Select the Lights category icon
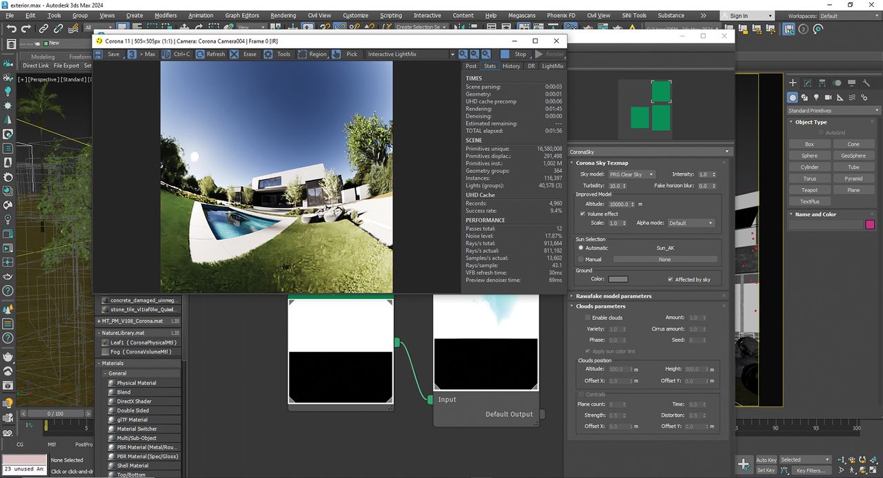 (817, 98)
